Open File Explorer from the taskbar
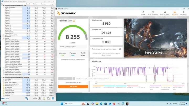 click(97, 104)
